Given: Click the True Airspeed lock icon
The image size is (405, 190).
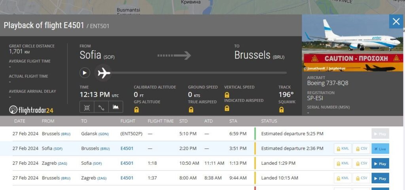Looking at the screenshot, I should point(191,110).
